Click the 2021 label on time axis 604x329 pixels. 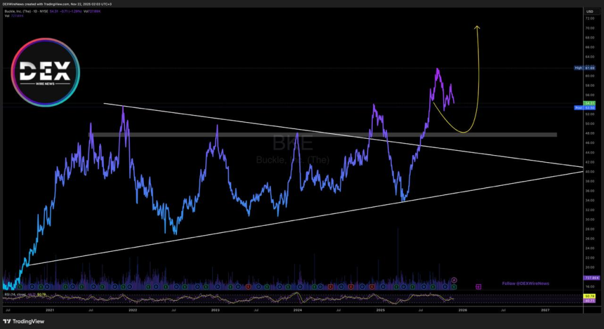pyautogui.click(x=50, y=310)
